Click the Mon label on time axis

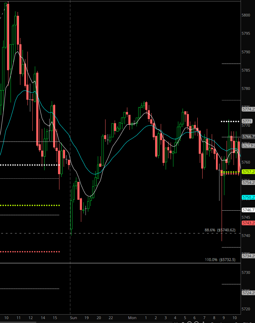tap(132, 318)
